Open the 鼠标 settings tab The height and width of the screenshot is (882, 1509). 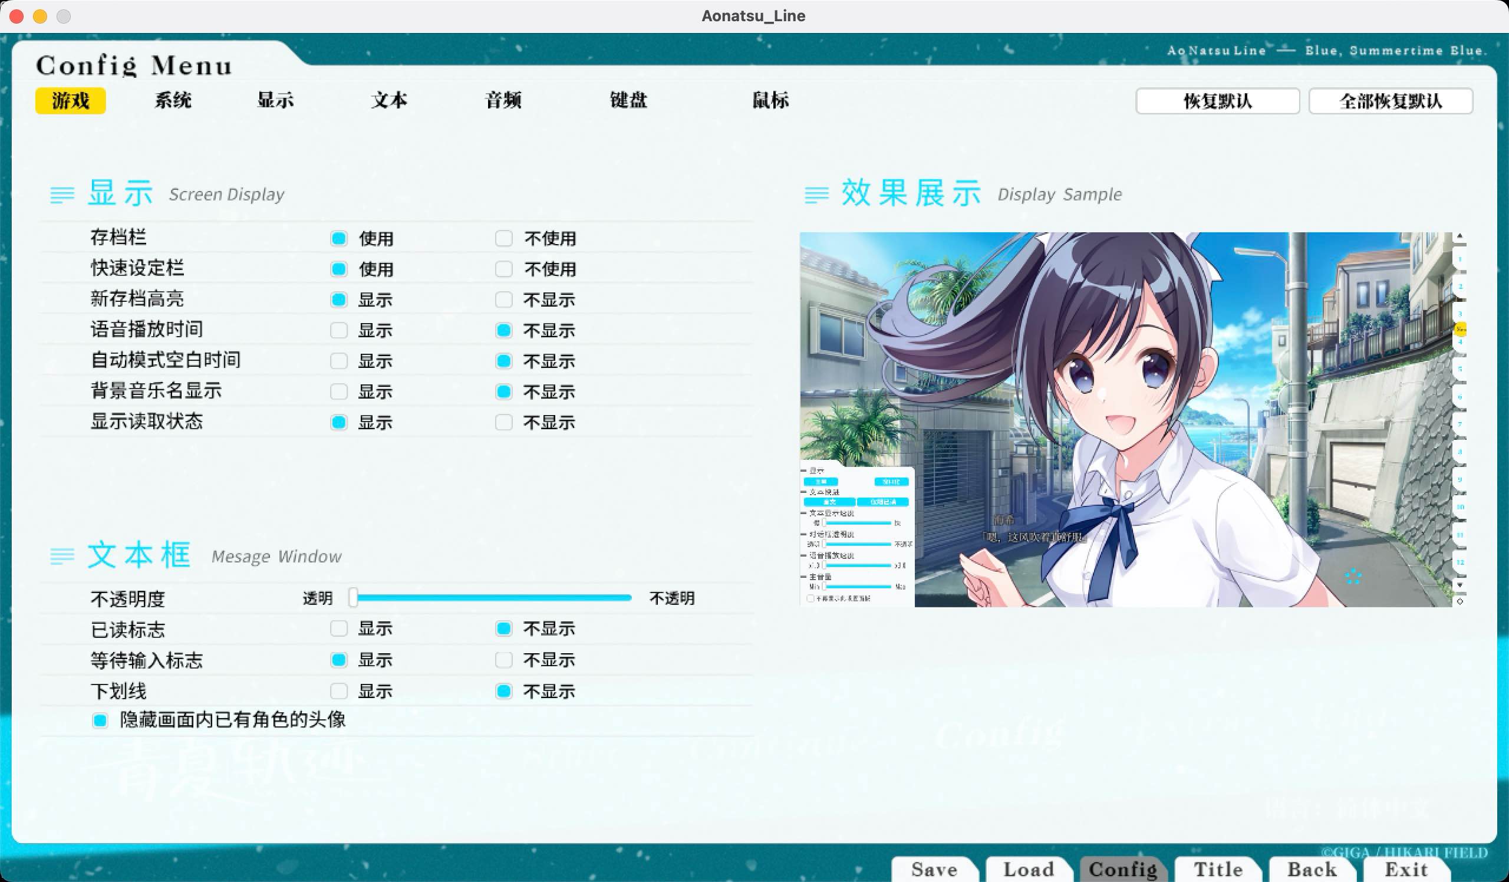[770, 100]
